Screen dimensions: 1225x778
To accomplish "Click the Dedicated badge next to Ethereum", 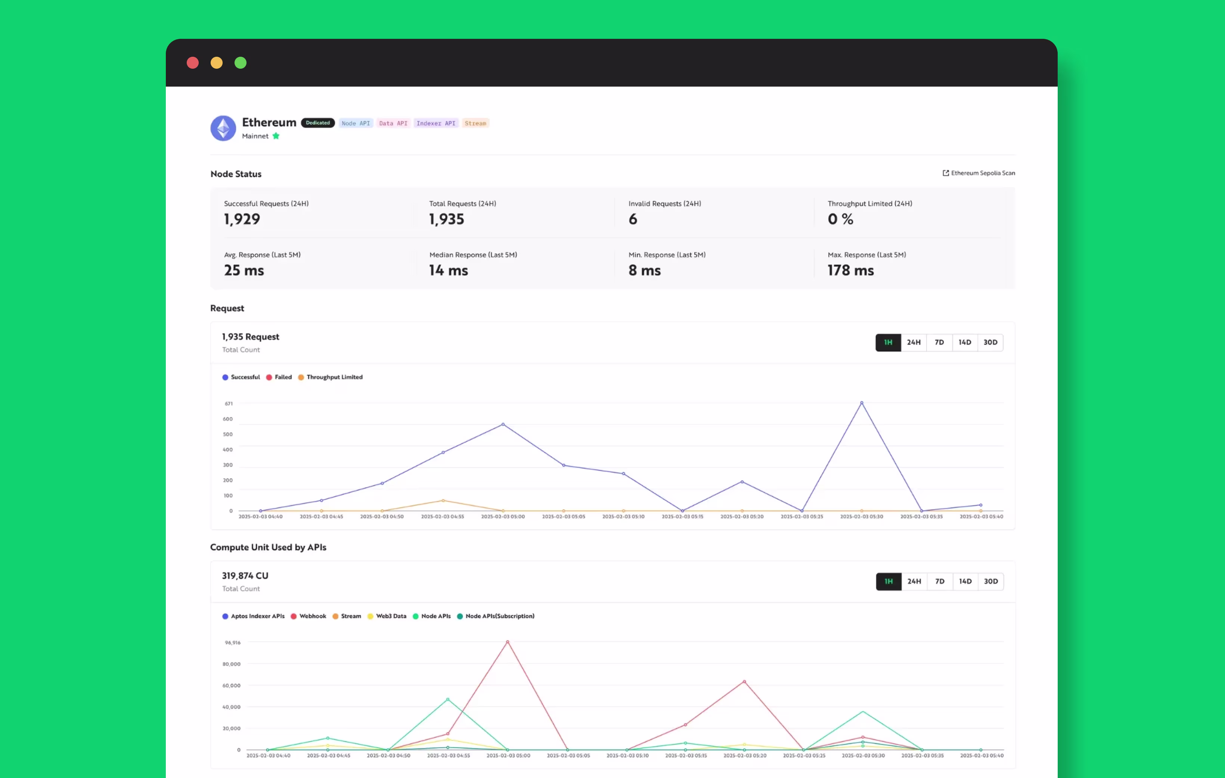I will (x=317, y=122).
